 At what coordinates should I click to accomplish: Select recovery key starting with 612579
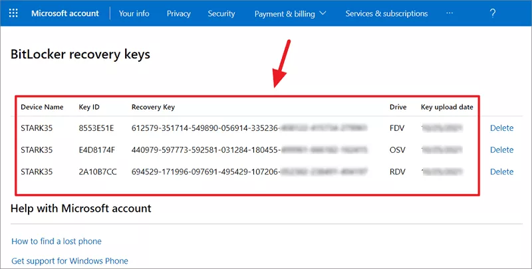pos(205,128)
